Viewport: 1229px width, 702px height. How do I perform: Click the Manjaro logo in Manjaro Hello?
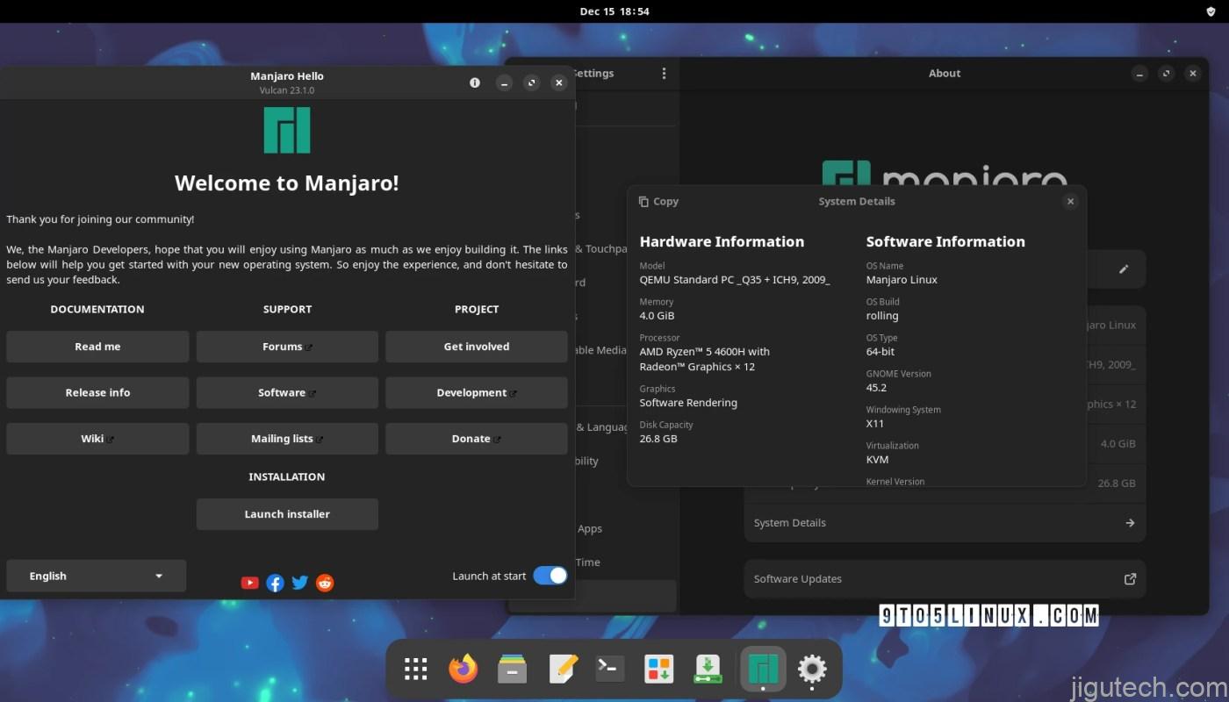tap(287, 130)
